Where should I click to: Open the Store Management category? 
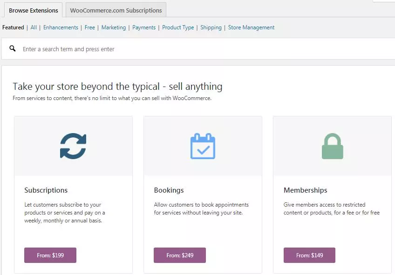click(251, 27)
